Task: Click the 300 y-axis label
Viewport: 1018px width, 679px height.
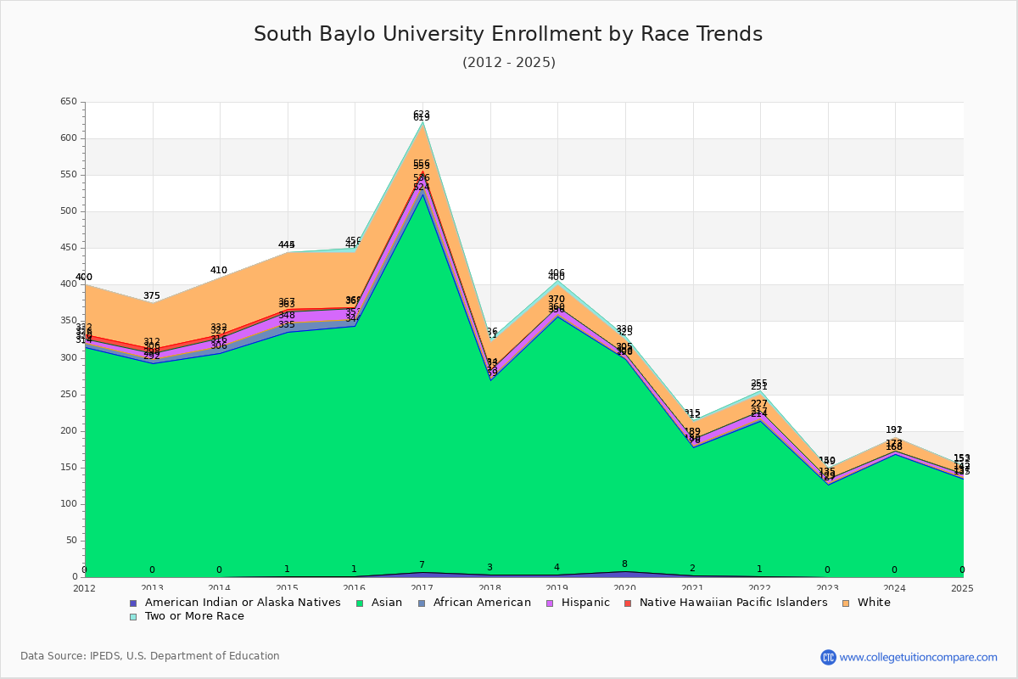Action: point(69,357)
